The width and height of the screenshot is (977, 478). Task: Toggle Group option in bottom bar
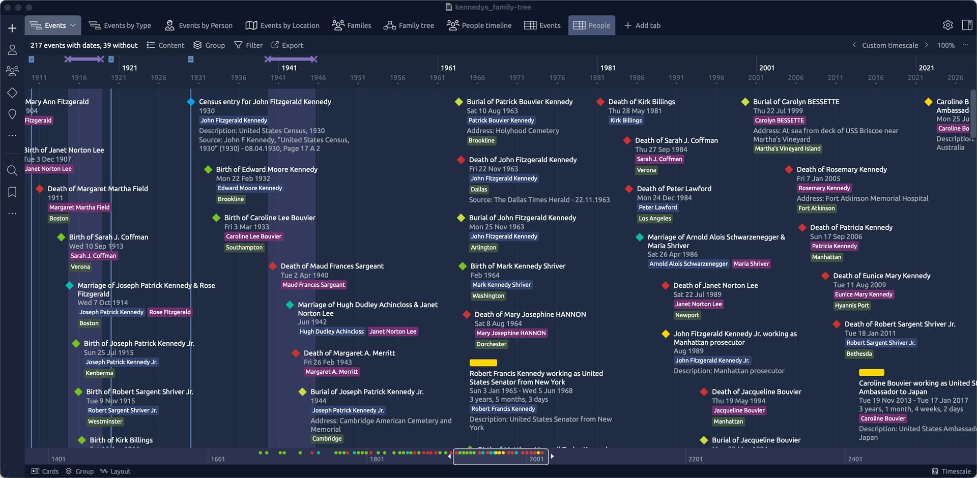click(79, 471)
